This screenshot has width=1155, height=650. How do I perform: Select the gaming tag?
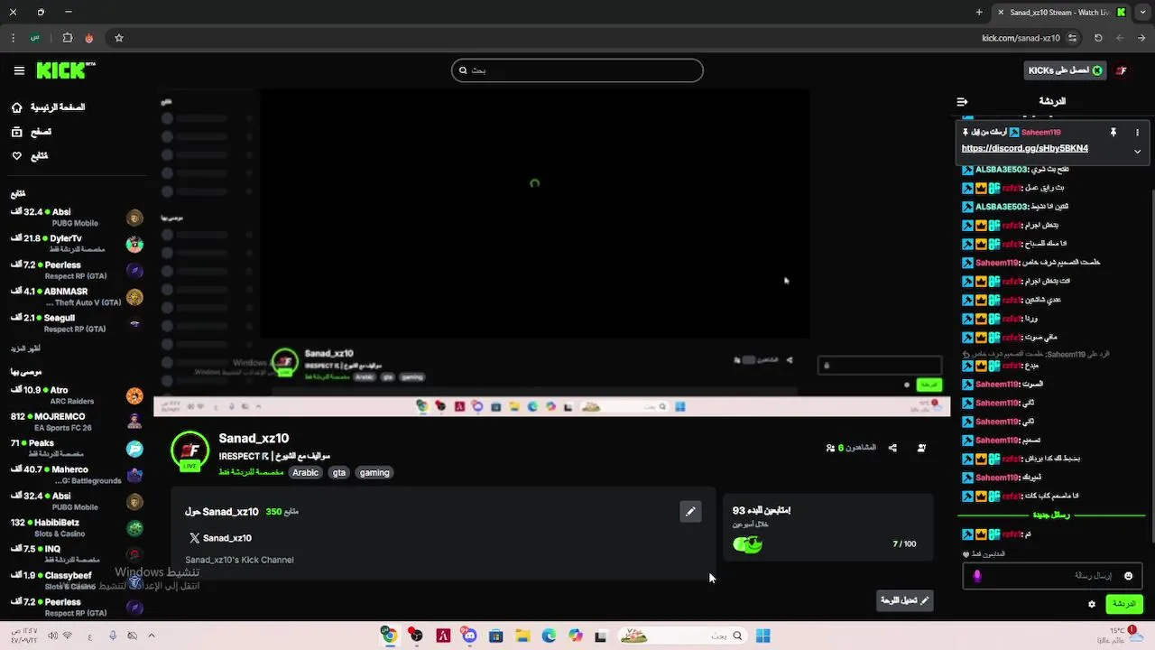[x=374, y=472]
